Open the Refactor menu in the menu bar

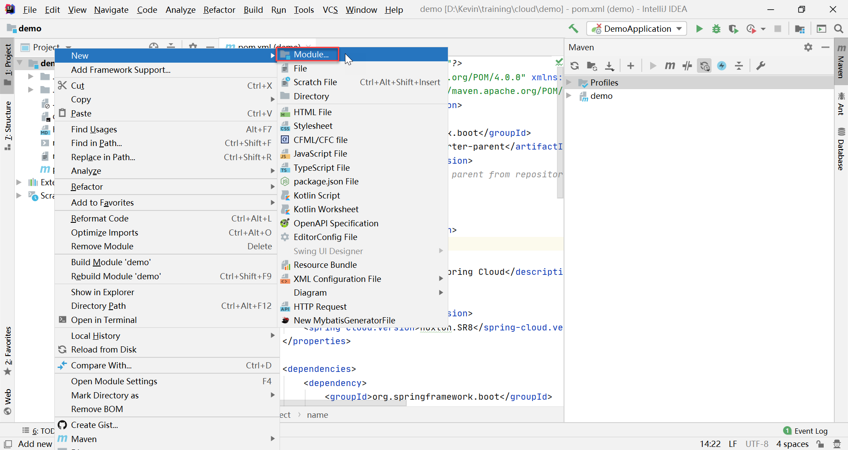(x=219, y=10)
